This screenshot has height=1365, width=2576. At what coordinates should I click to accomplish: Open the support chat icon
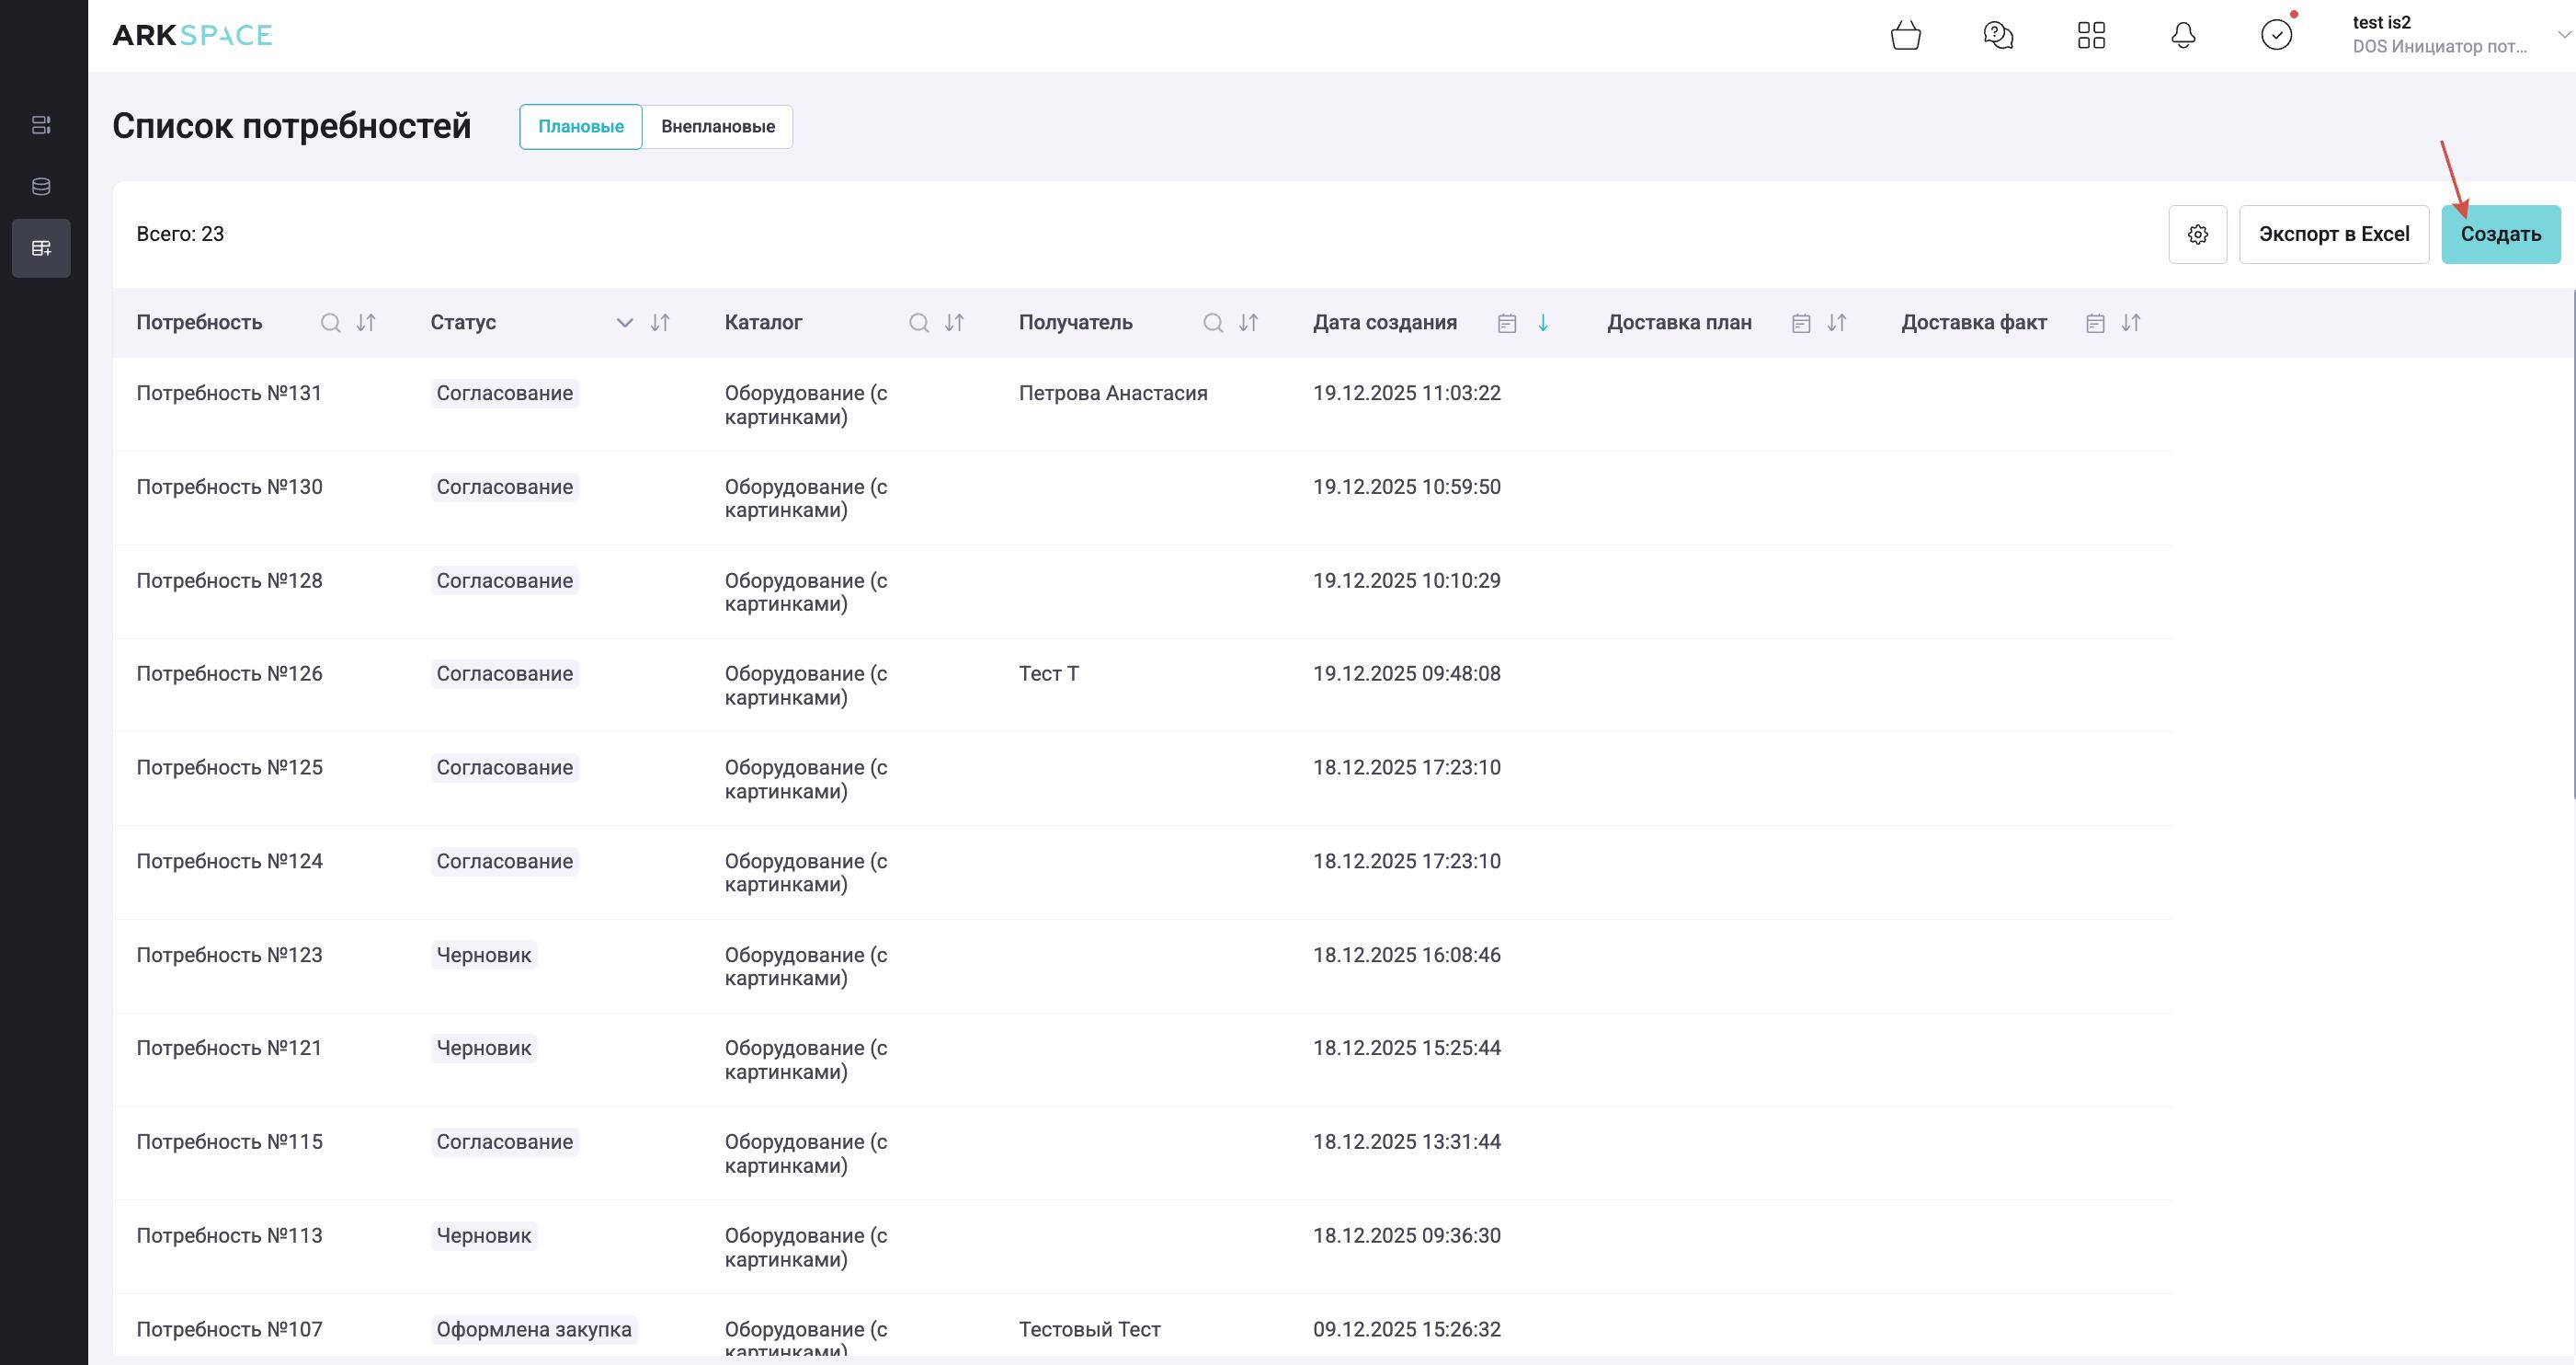point(1997,36)
